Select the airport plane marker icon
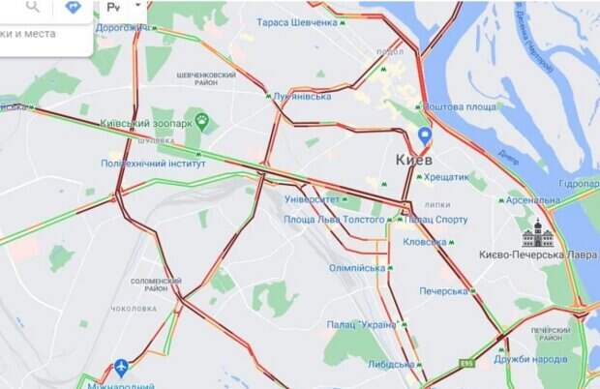 coord(121,368)
